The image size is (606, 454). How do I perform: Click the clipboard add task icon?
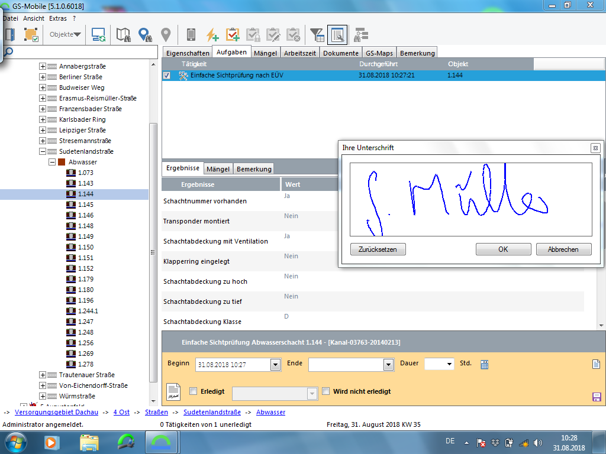tap(233, 35)
